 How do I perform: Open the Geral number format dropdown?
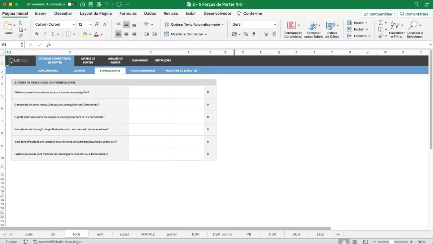[x=275, y=25]
